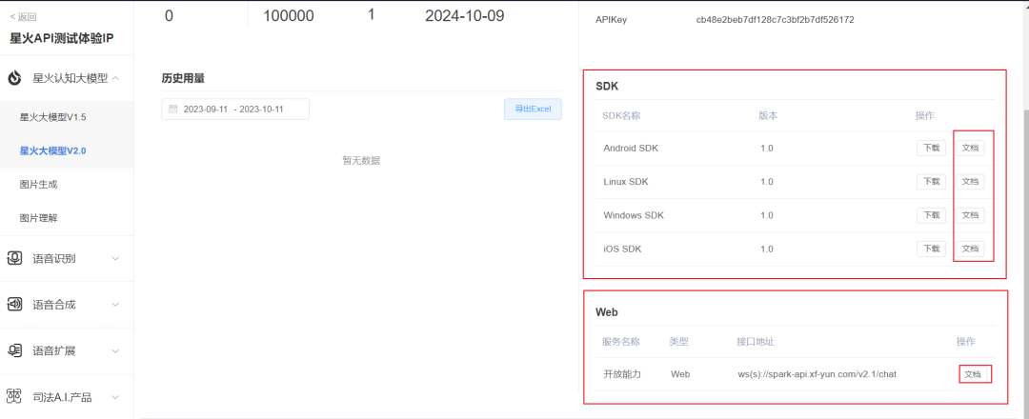
Task: Click the 历史用量 heading
Action: coord(183,78)
